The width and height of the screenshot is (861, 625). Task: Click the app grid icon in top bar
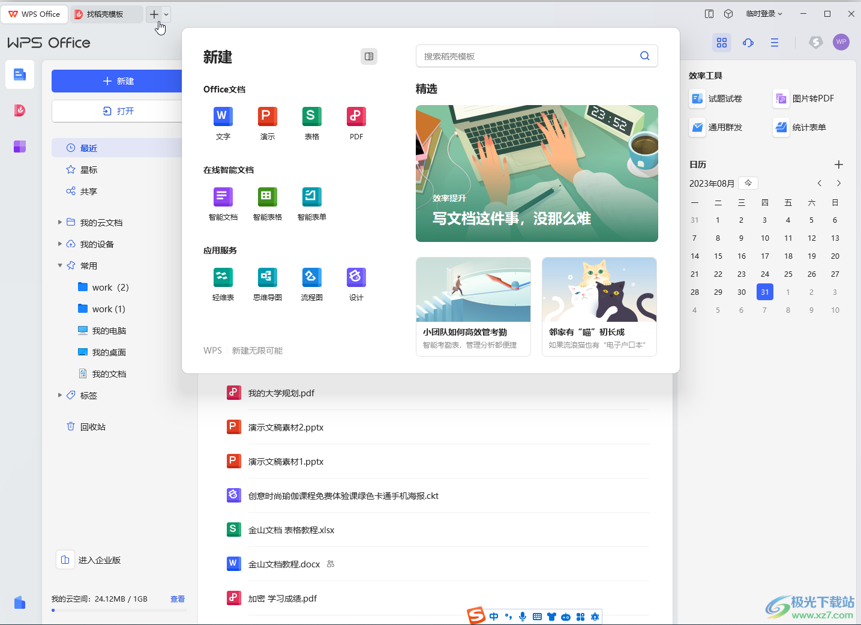click(x=722, y=43)
